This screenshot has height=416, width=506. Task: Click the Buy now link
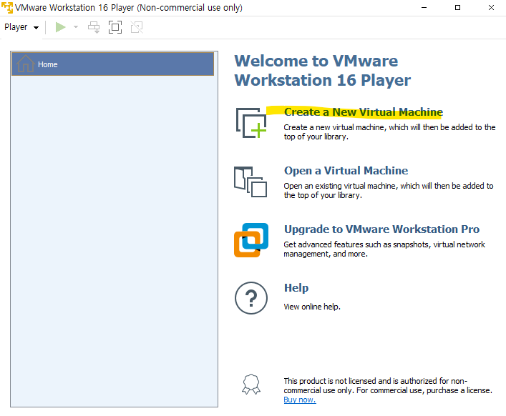click(x=300, y=400)
